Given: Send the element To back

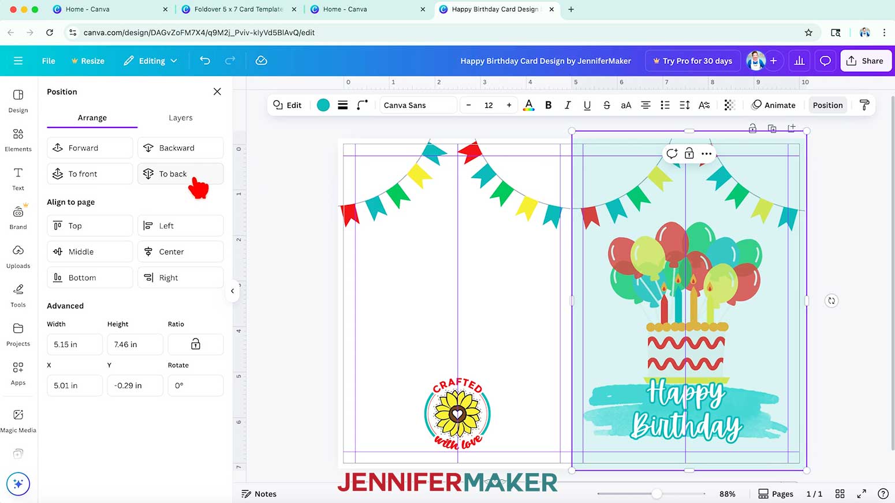Looking at the screenshot, I should point(181,174).
